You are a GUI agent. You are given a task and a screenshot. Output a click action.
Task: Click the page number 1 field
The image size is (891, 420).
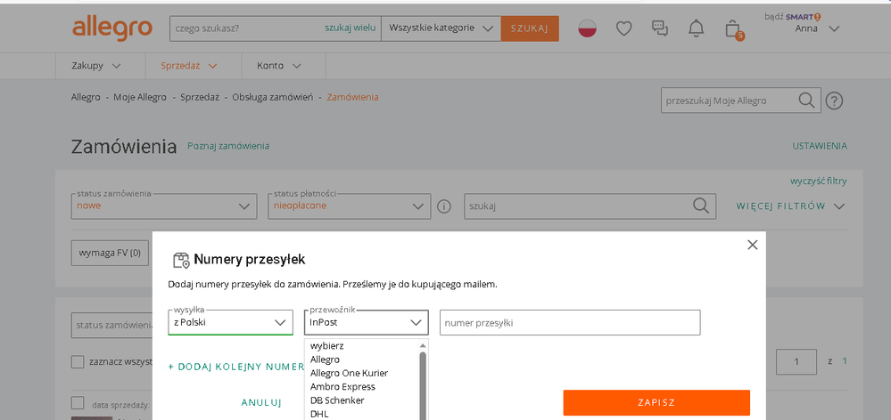tap(796, 361)
